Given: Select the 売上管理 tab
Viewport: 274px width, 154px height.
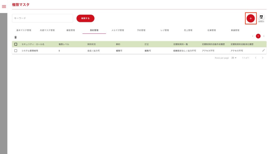Looking at the screenshot, I should click(188, 30).
